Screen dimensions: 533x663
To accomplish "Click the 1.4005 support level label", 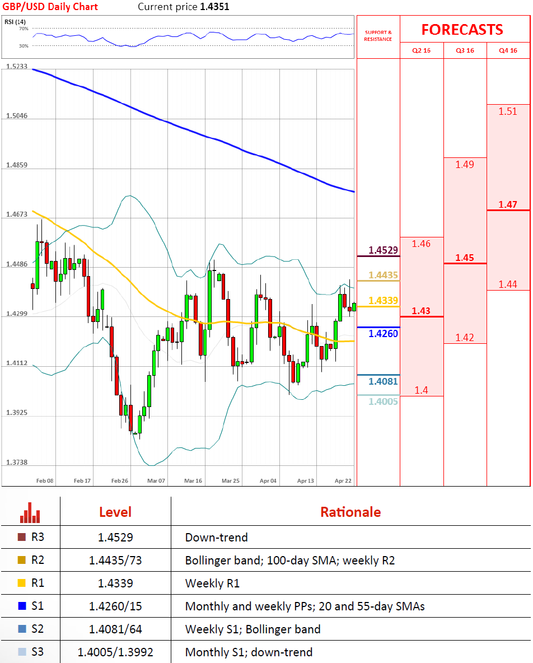I will pyautogui.click(x=383, y=401).
